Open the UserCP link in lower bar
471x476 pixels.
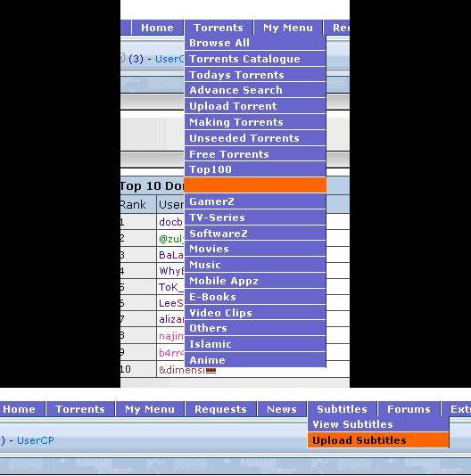[x=36, y=440]
